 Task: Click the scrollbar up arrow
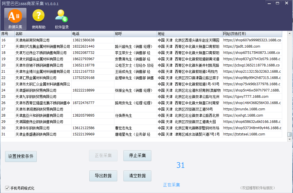point(290,33)
